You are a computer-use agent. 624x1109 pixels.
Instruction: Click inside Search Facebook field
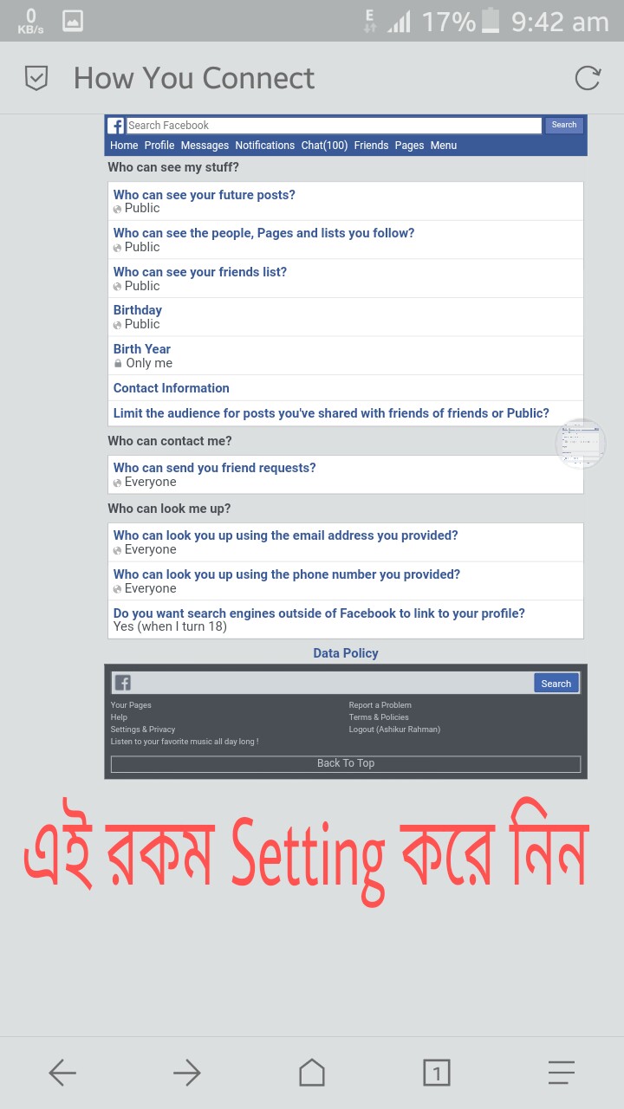click(x=334, y=126)
